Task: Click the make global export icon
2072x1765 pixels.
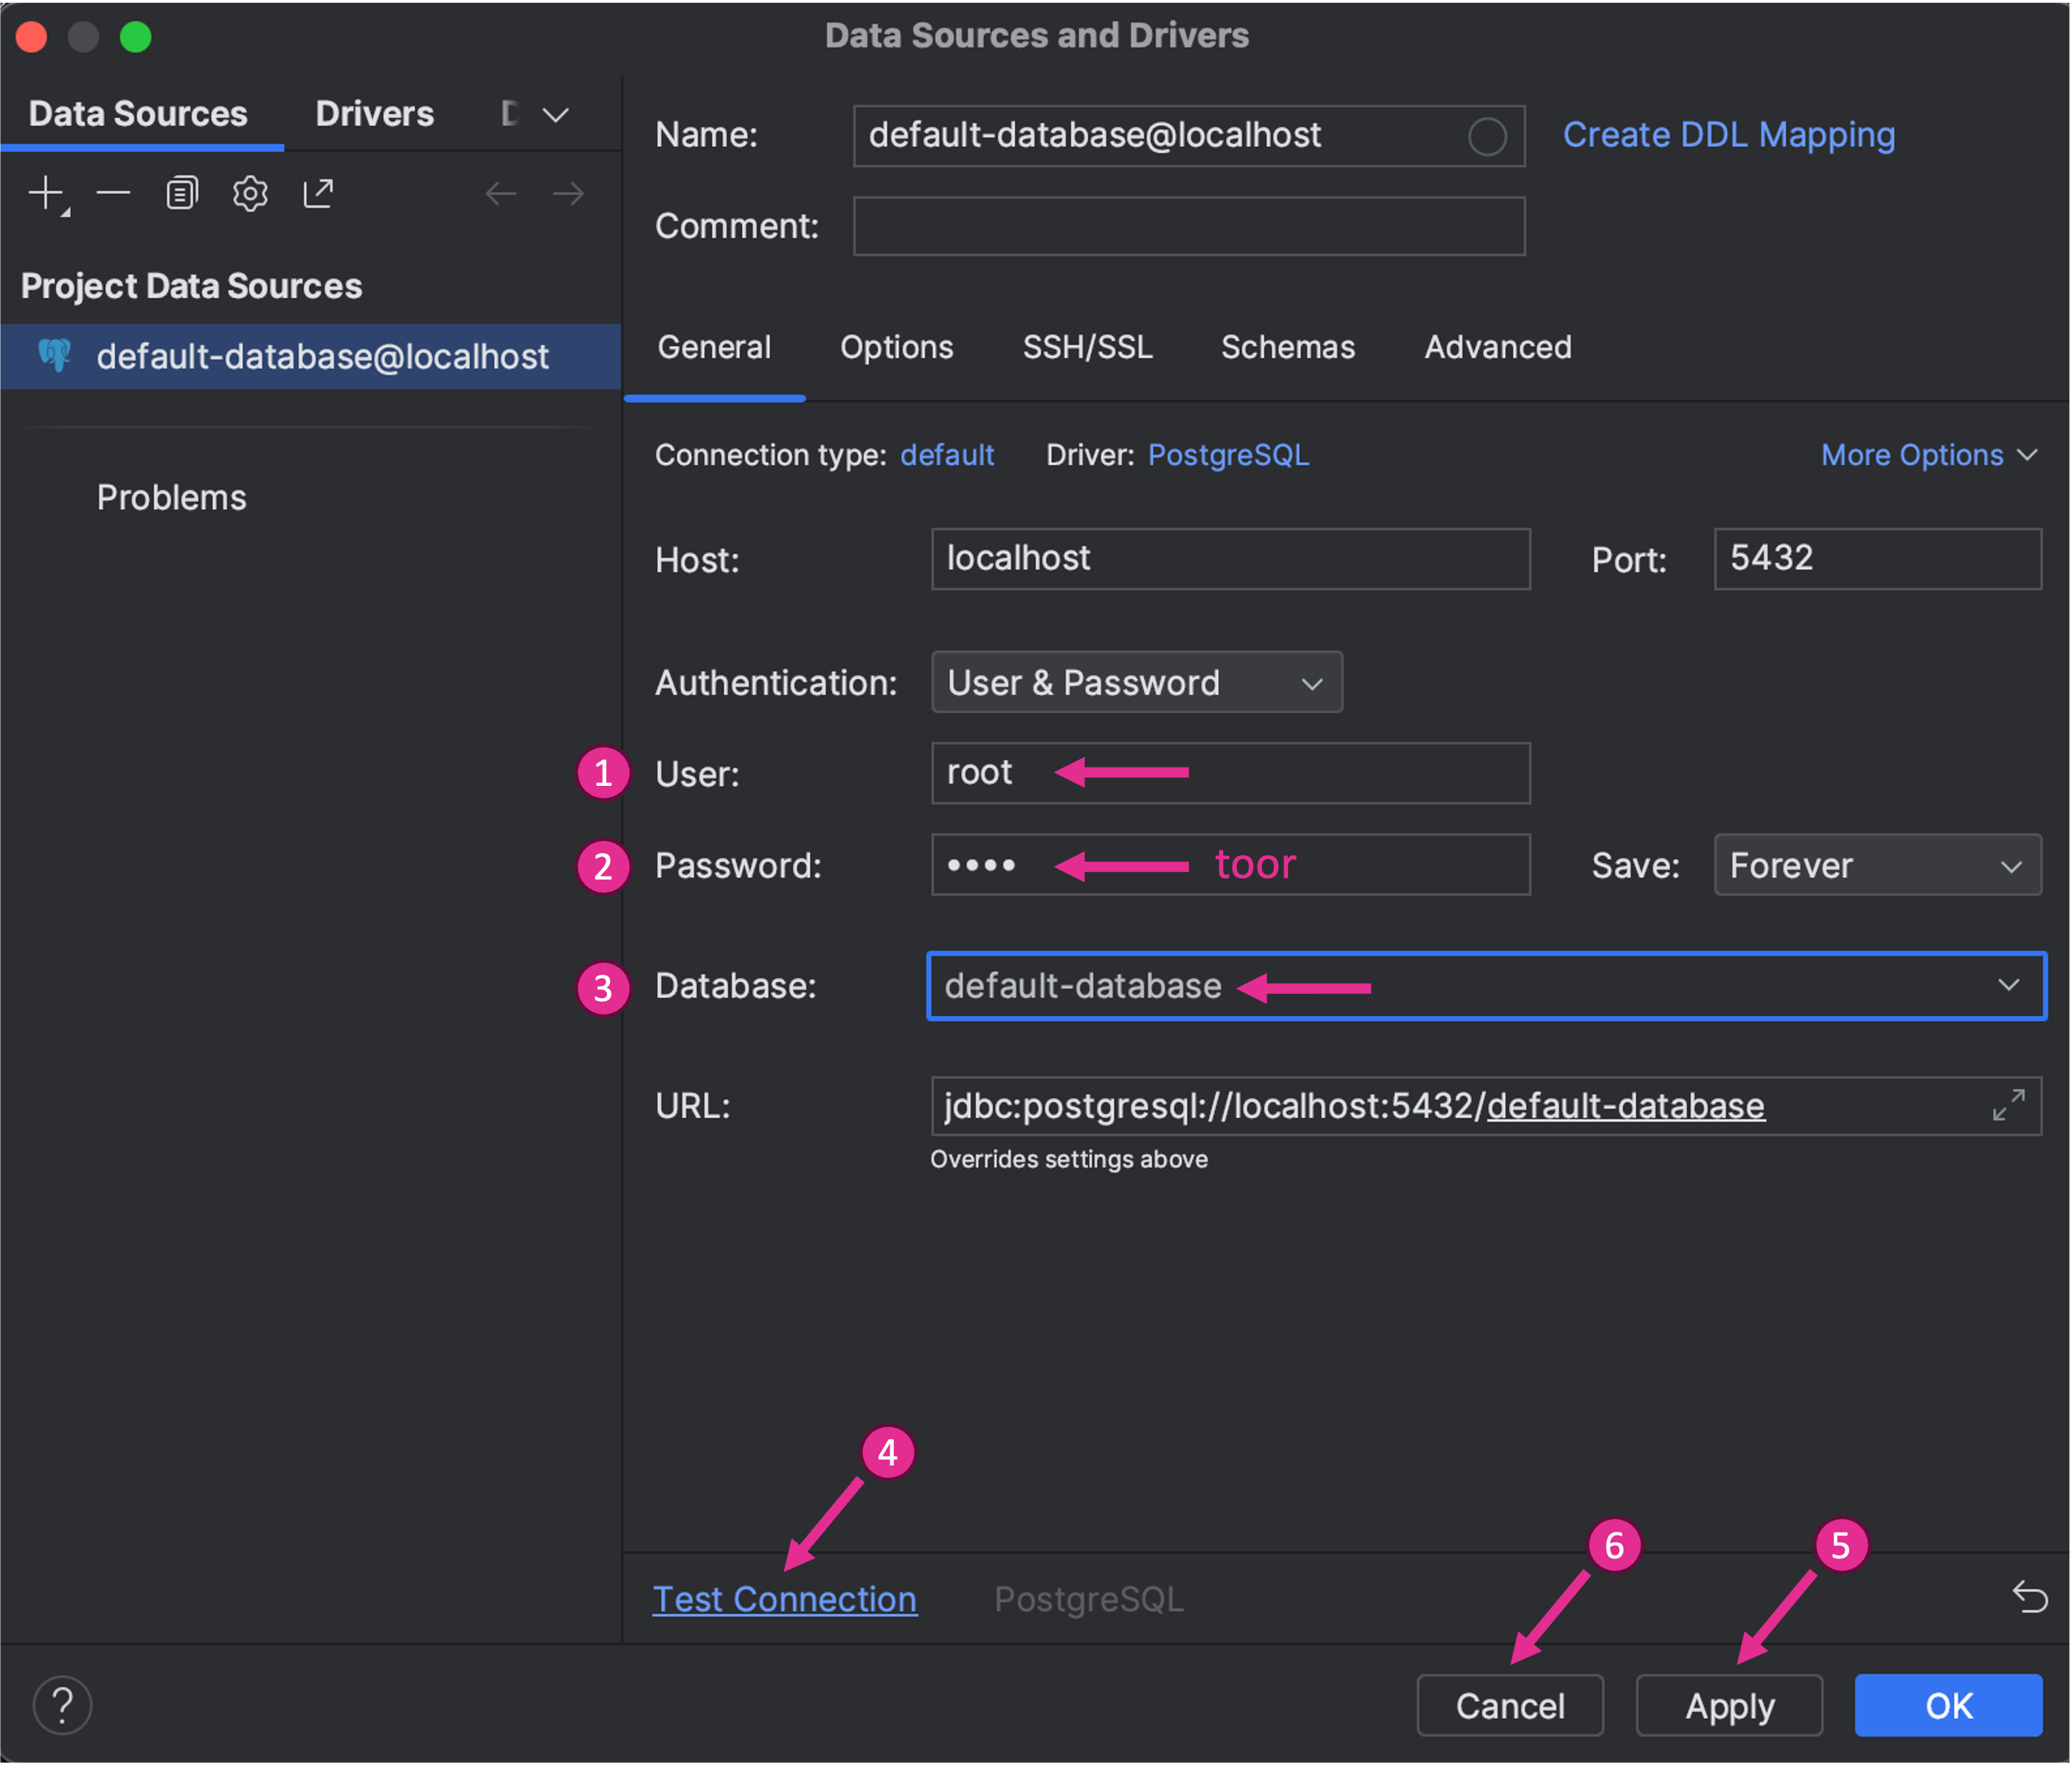Action: click(x=318, y=193)
